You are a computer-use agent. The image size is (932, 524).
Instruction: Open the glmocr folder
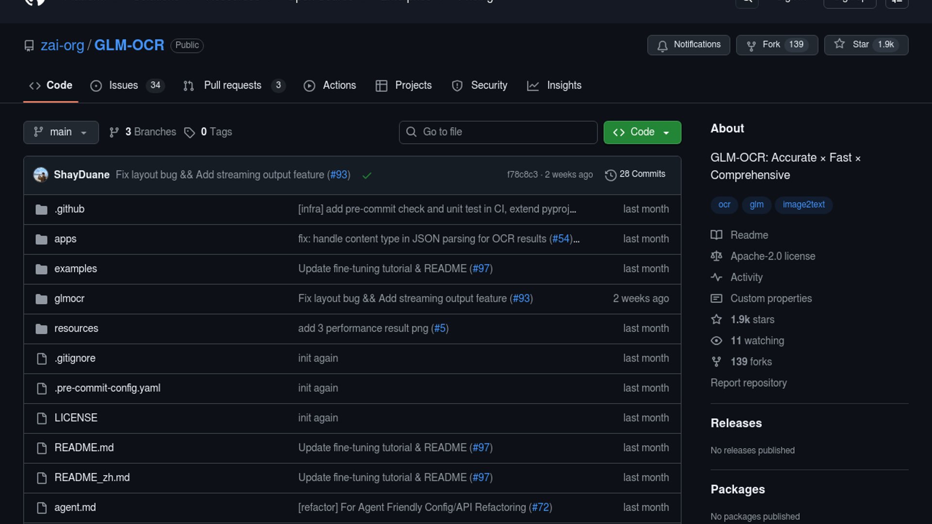pyautogui.click(x=69, y=298)
